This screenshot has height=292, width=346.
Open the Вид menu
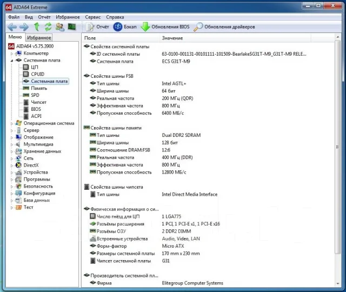point(29,17)
